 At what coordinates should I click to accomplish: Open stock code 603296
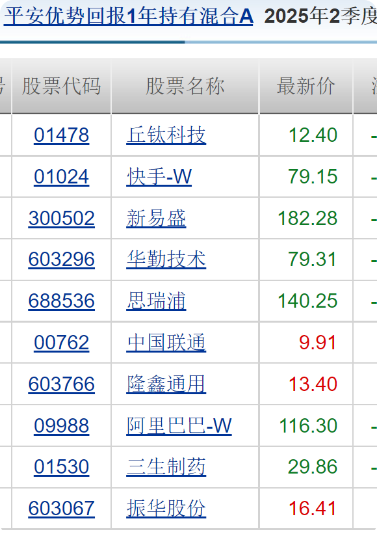pyautogui.click(x=62, y=259)
